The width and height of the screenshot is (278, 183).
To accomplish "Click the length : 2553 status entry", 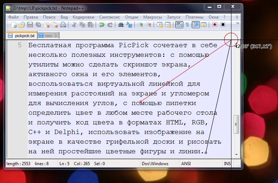I will (18, 164).
